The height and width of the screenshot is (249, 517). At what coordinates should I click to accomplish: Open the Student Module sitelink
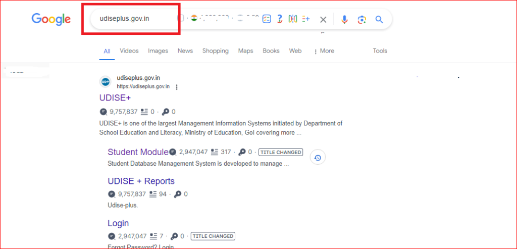[138, 152]
